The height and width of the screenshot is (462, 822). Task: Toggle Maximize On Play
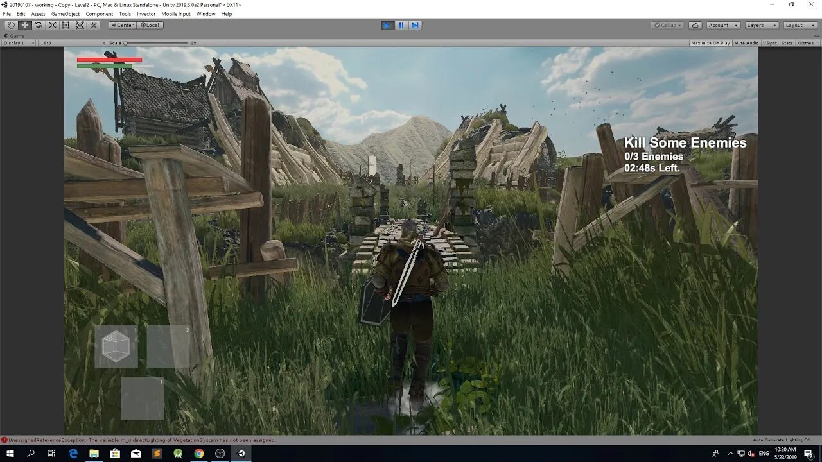(x=710, y=43)
